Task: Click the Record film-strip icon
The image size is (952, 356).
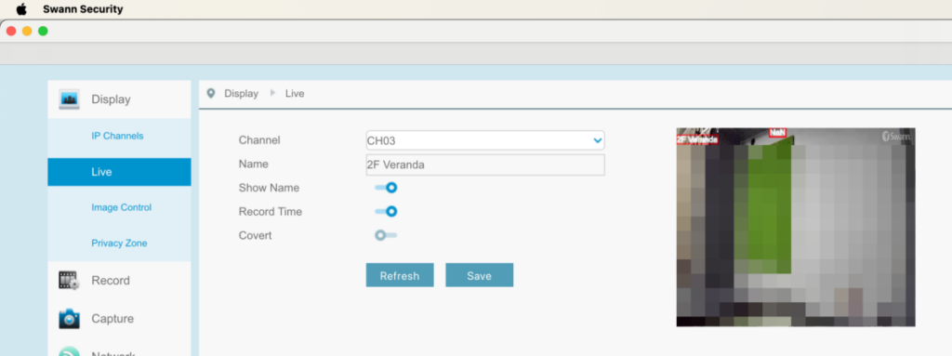Action: [x=69, y=281]
